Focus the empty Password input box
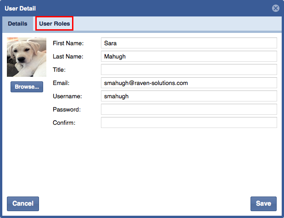 [x=189, y=109]
